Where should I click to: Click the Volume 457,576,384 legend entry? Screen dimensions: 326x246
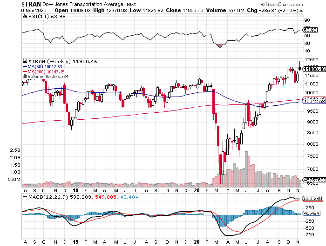48,77
